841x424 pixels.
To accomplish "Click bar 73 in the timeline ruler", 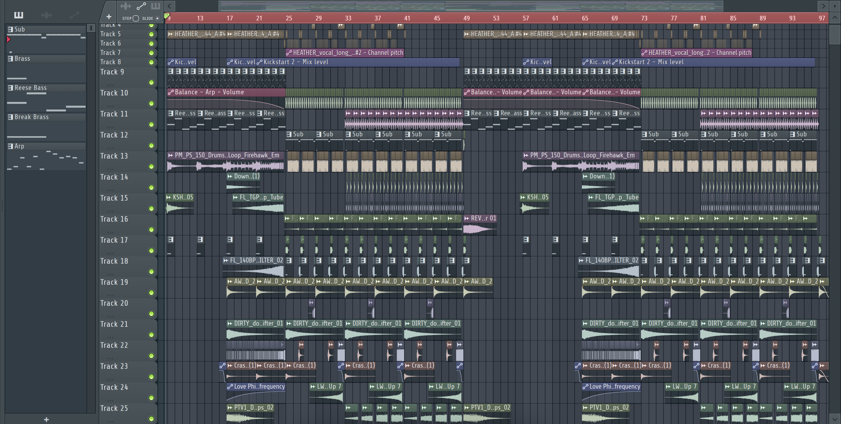I will coord(644,18).
